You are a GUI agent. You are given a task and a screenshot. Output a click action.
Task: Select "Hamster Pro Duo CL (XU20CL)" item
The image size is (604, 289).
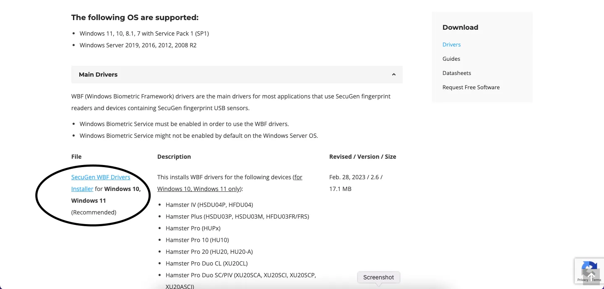(207, 263)
